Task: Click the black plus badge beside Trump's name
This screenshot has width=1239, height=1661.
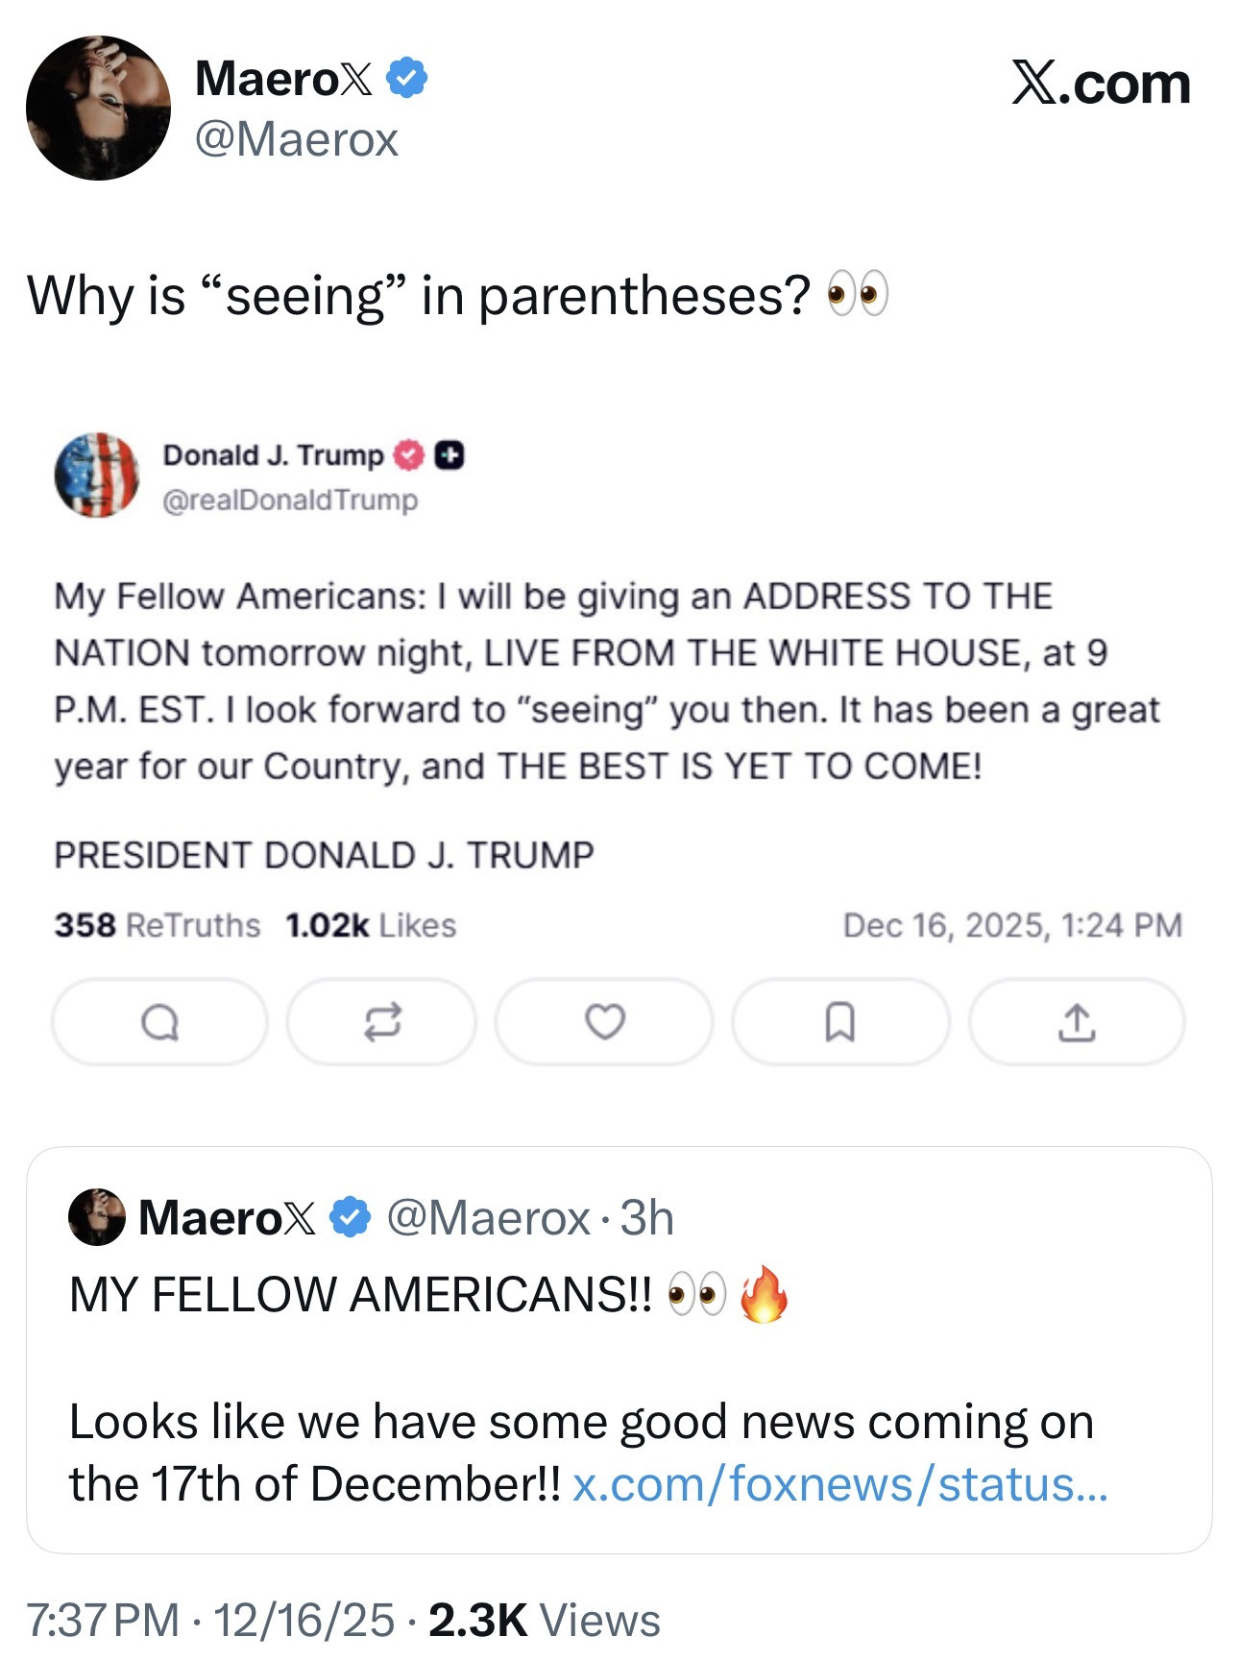Action: pyautogui.click(x=449, y=455)
